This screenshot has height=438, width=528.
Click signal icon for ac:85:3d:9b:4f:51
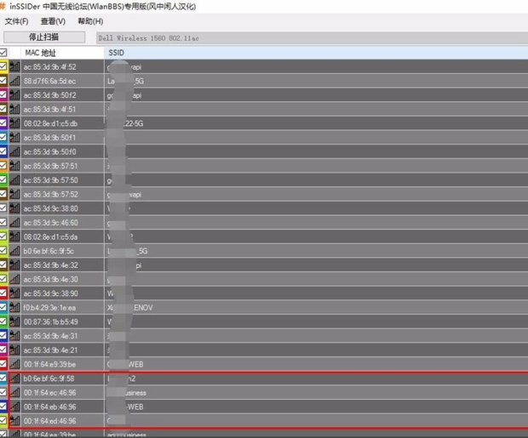(x=14, y=109)
